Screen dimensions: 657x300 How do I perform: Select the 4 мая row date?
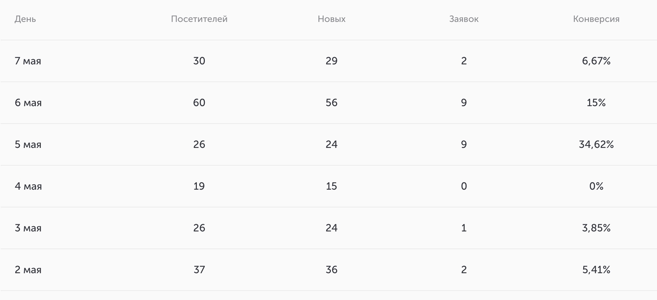28,186
